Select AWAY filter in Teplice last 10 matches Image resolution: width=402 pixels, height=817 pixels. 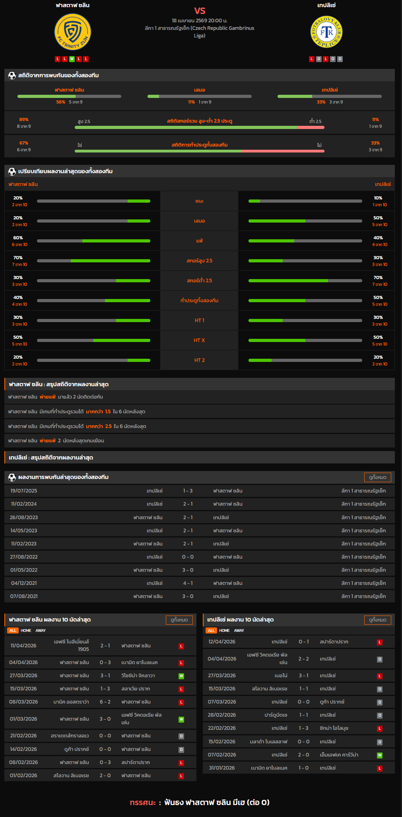pyautogui.click(x=239, y=630)
